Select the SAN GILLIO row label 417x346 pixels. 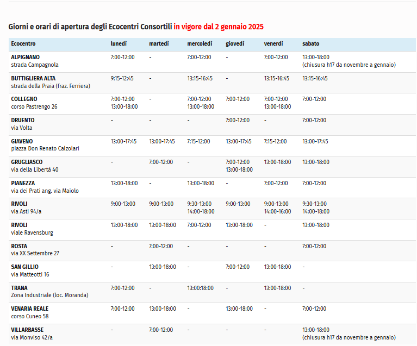point(24,267)
